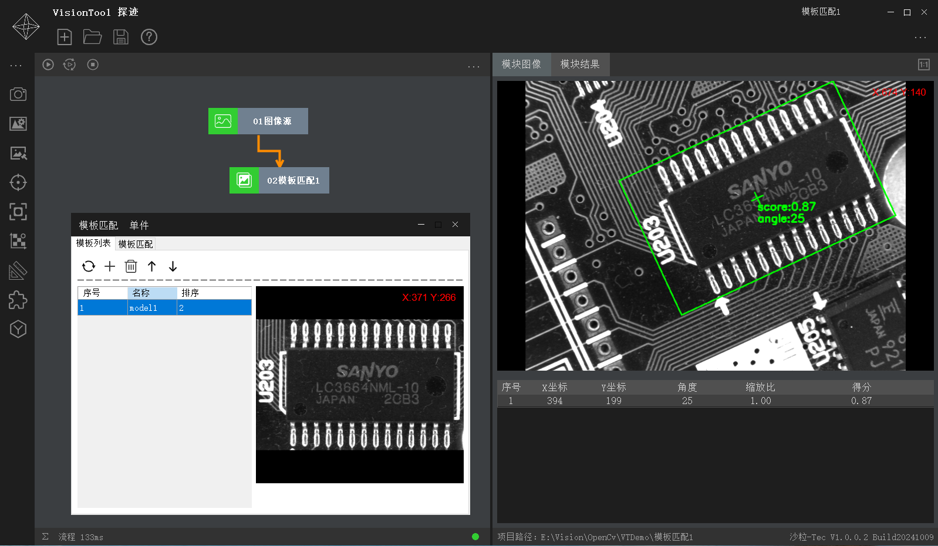The width and height of the screenshot is (938, 546).
Task: Select the checkerboard calibration icon
Action: (18, 241)
